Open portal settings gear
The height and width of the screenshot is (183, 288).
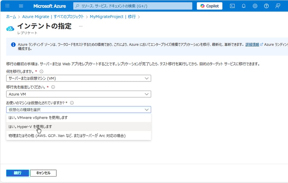pos(255,6)
